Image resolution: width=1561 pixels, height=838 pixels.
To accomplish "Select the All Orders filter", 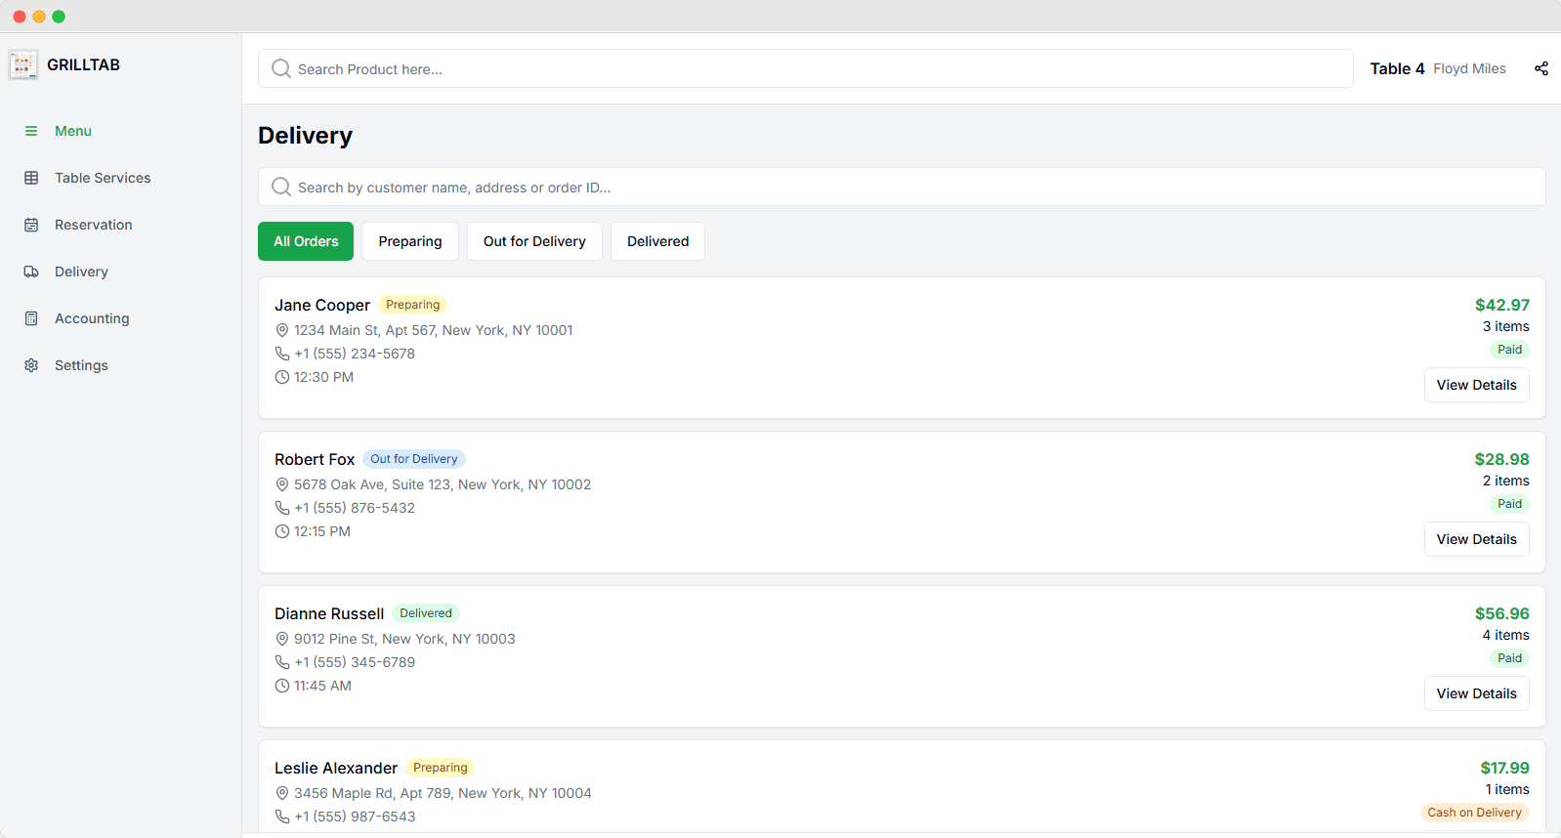I will pos(306,241).
